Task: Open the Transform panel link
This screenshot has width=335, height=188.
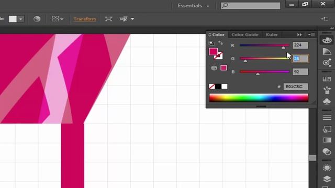Action: [85, 19]
